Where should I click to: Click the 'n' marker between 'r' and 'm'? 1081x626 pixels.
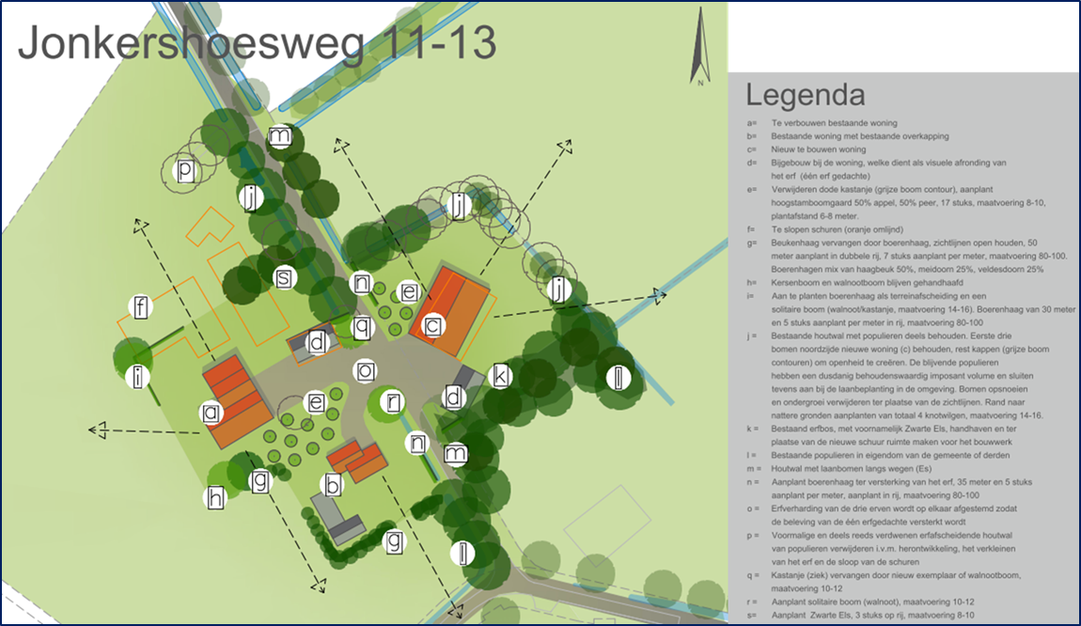click(x=417, y=443)
